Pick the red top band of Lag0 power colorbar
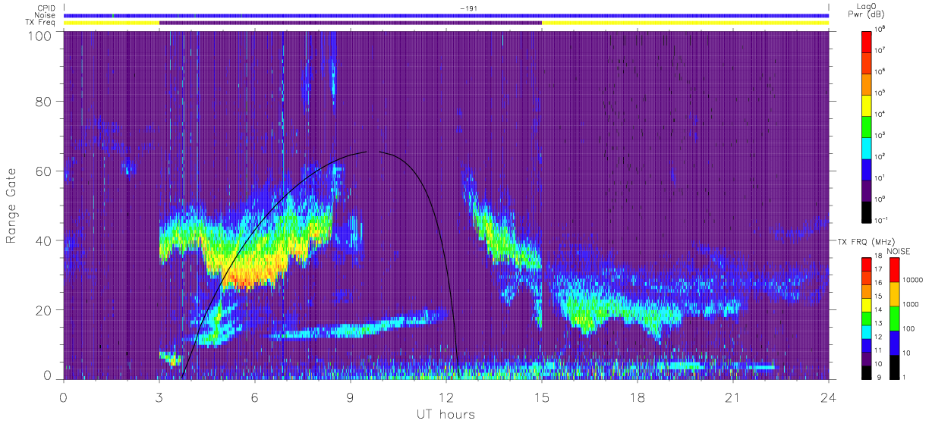This screenshot has width=932, height=430. [867, 40]
